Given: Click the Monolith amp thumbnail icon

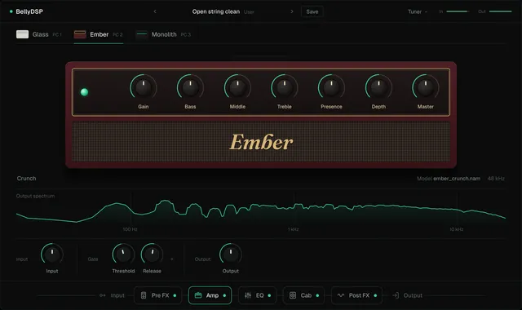Looking at the screenshot, I should 141,34.
